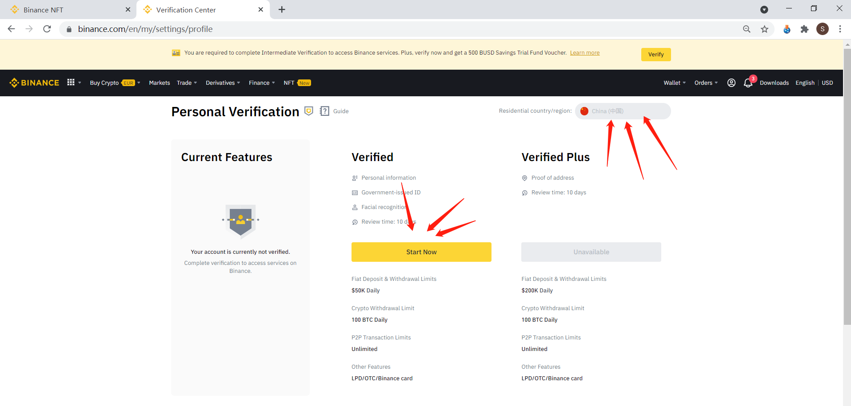The height and width of the screenshot is (406, 851).
Task: Click browser back arrow
Action: tap(12, 29)
